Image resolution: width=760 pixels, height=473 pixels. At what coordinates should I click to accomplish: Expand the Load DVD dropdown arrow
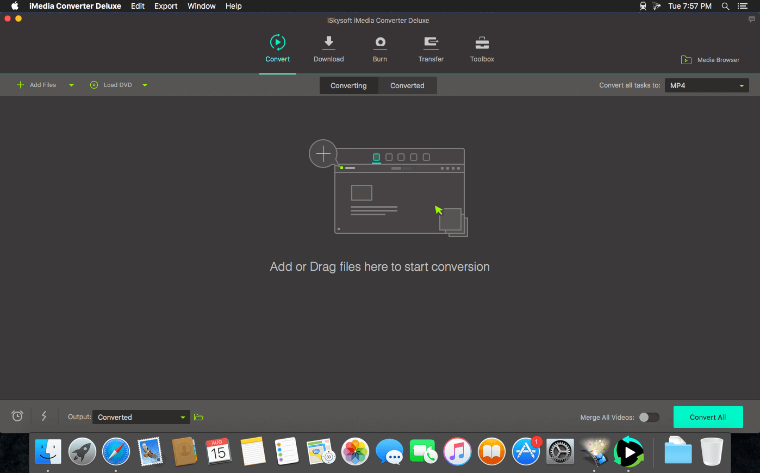pos(145,85)
